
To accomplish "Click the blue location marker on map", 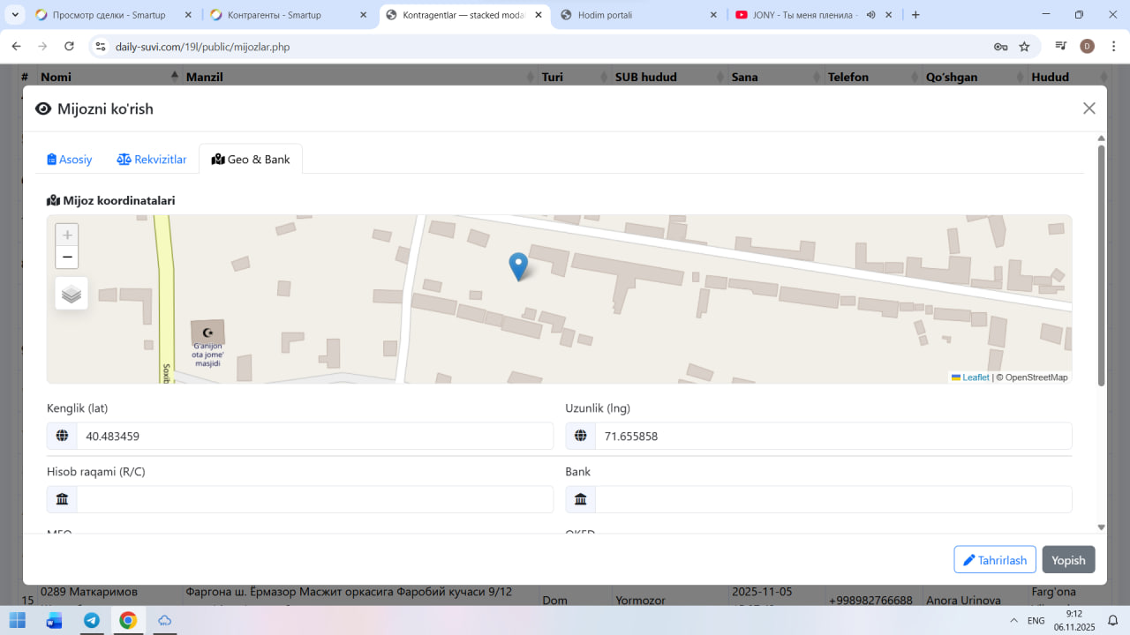I will [518, 265].
